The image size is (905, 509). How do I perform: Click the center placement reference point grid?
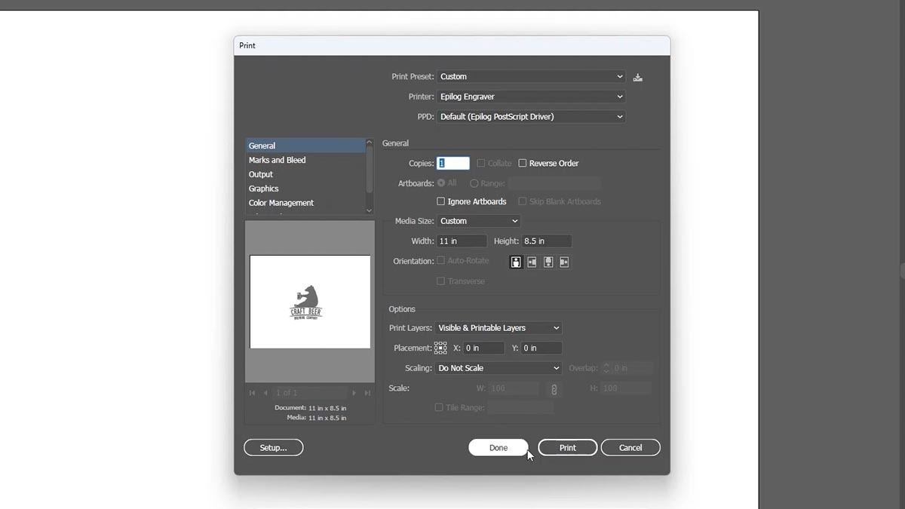[440, 348]
